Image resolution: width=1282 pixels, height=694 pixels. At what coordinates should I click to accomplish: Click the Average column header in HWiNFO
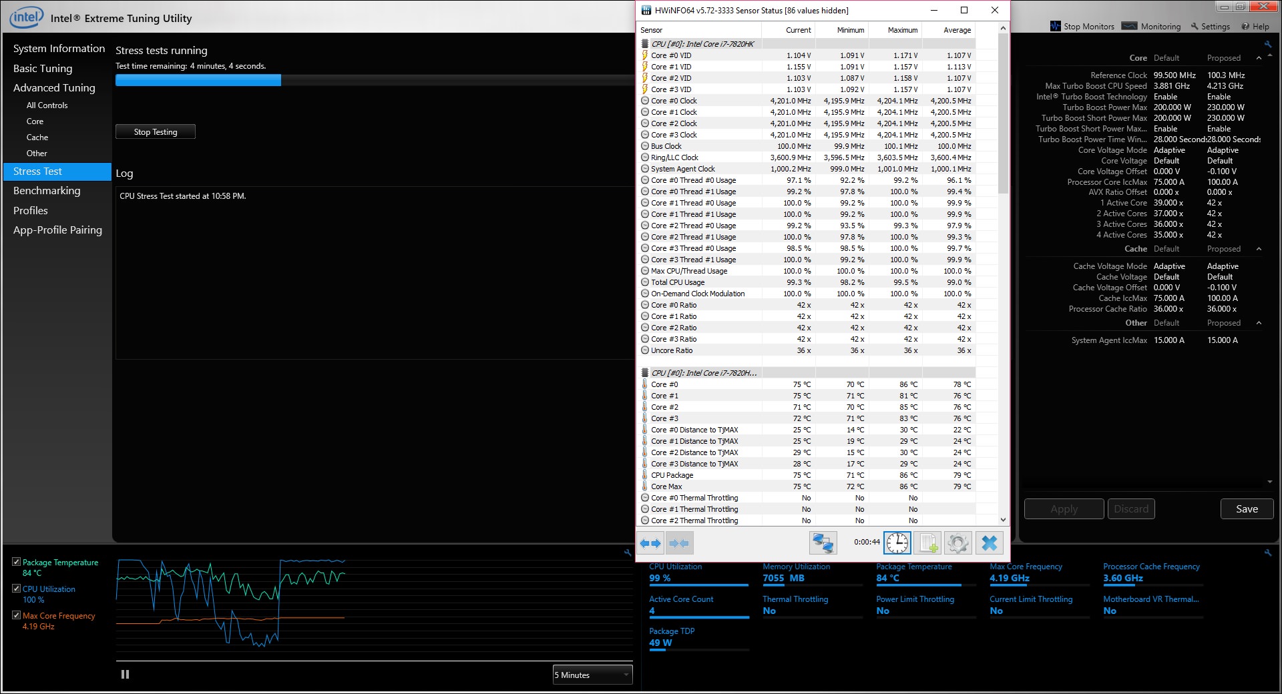948,30
